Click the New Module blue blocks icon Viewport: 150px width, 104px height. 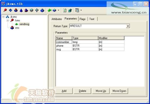pyautogui.click(x=42, y=10)
